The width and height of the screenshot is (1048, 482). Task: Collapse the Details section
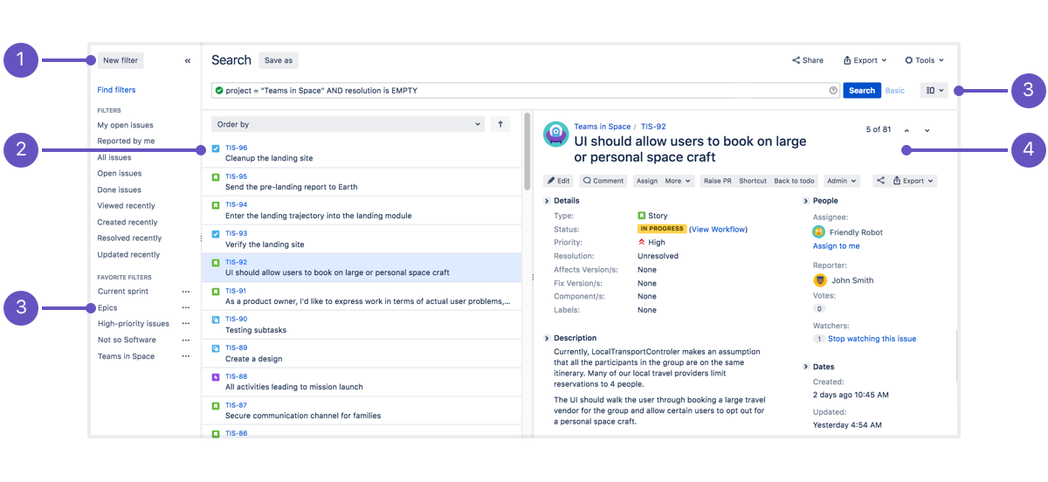pos(547,201)
